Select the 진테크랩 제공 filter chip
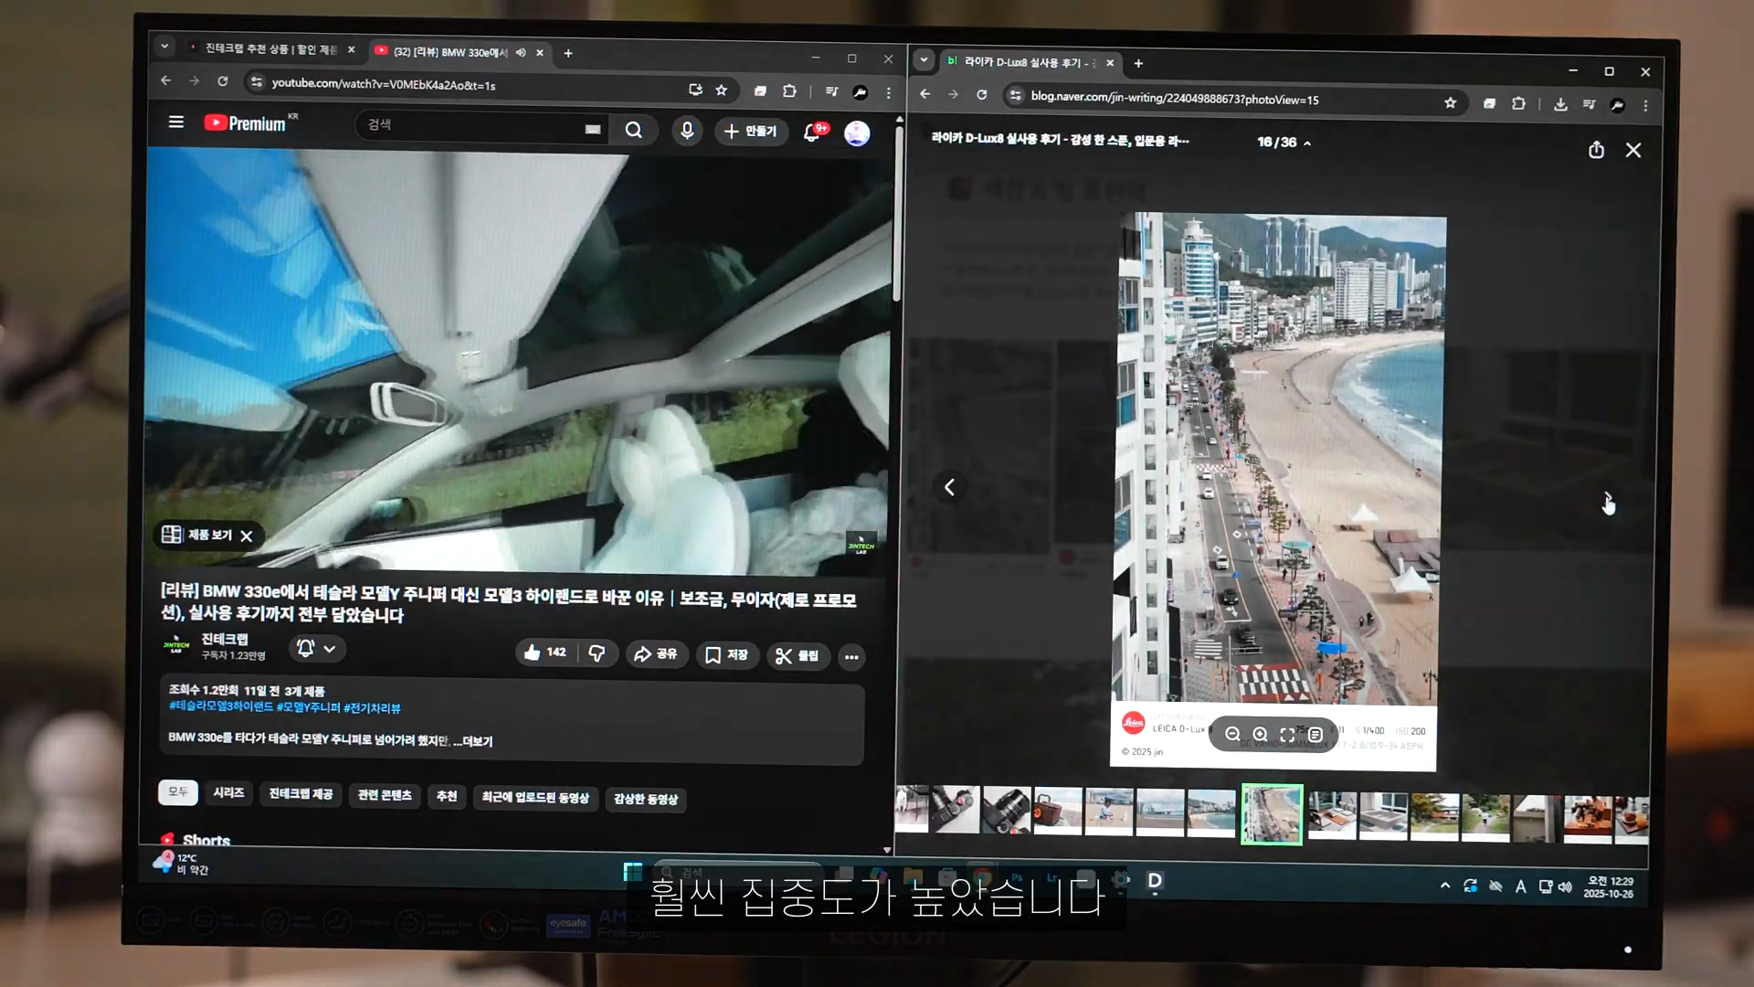Image resolution: width=1754 pixels, height=987 pixels. (301, 793)
